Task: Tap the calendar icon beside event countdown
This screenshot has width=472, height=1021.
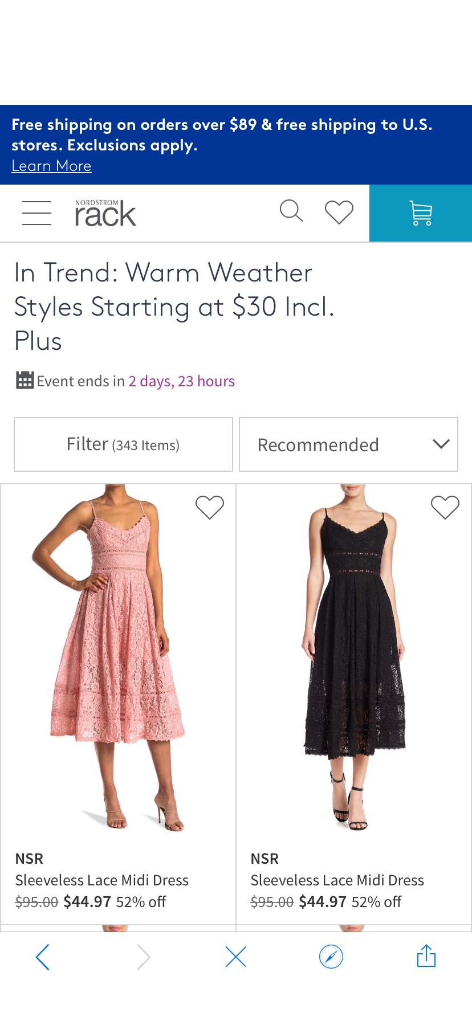Action: tap(24, 380)
